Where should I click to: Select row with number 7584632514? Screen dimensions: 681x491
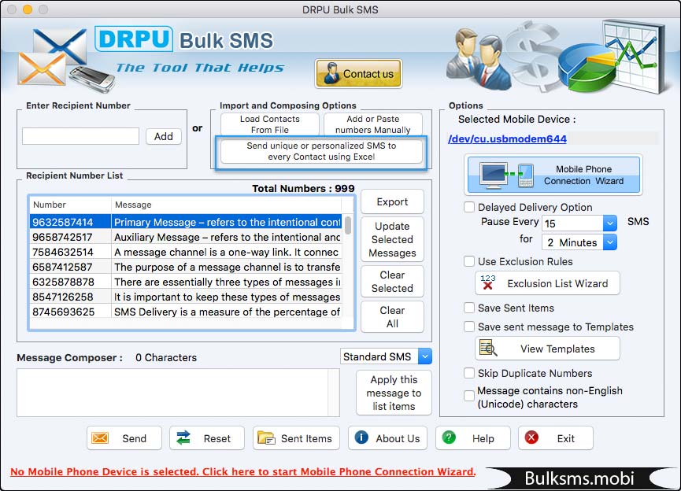[186, 252]
